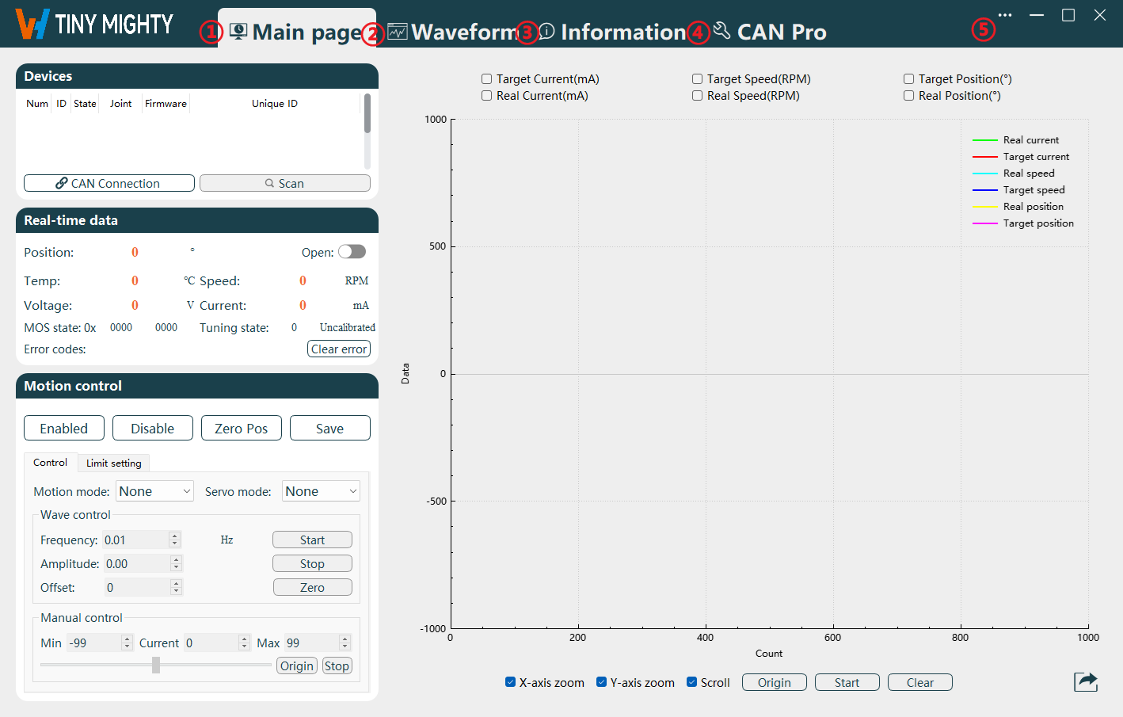The image size is (1123, 717).
Task: Switch to the Limit setting tab
Action: pos(114,463)
